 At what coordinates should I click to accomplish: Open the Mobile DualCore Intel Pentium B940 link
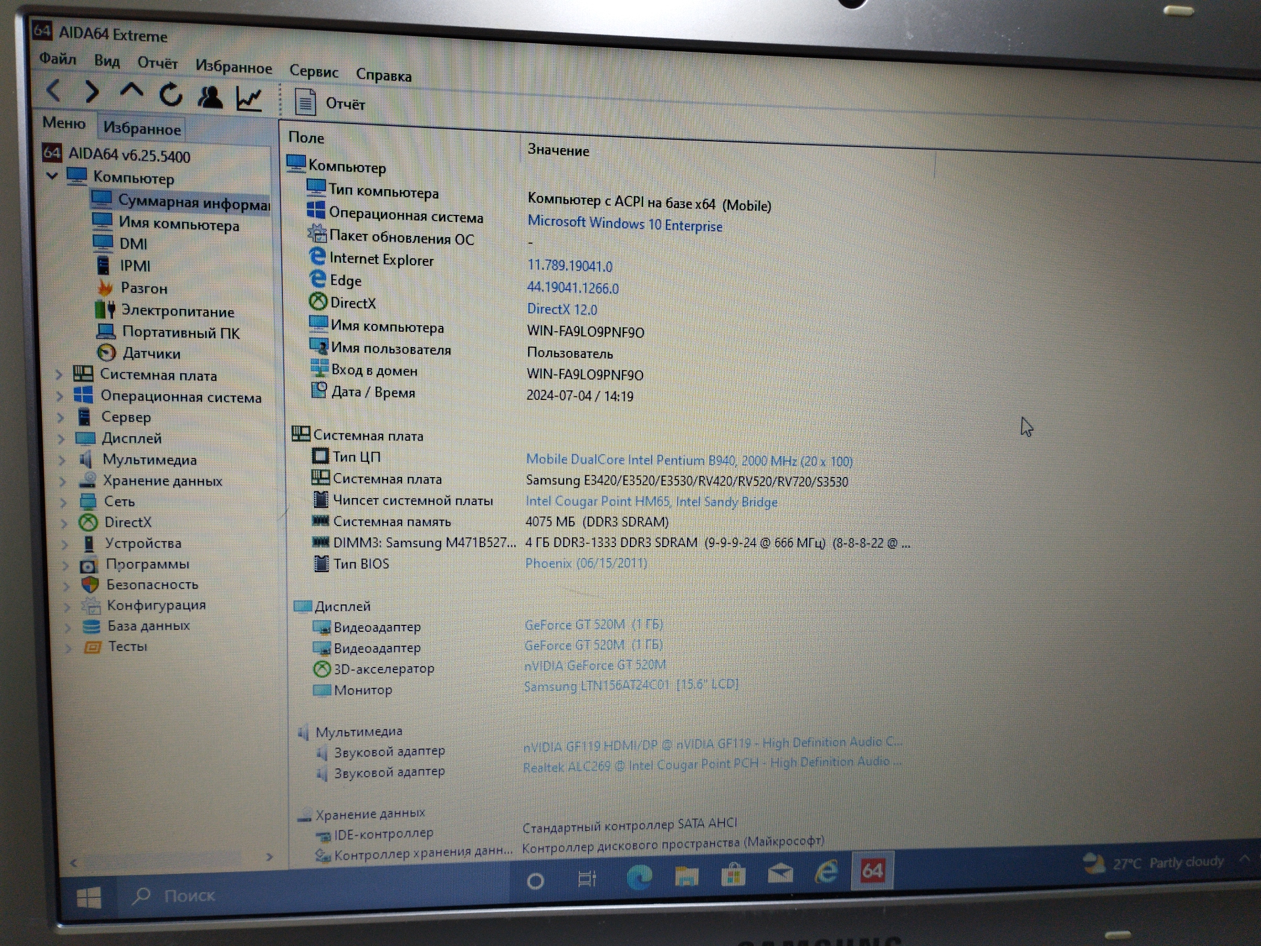(x=689, y=460)
